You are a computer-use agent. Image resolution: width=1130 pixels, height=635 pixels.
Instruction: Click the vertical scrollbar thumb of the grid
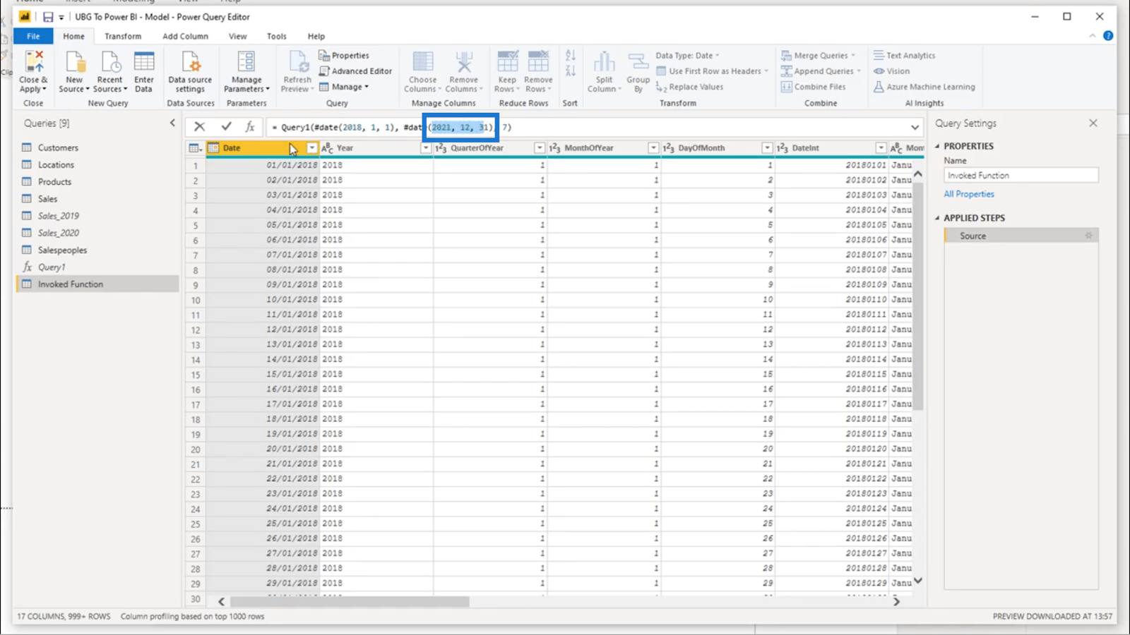[x=918, y=296]
